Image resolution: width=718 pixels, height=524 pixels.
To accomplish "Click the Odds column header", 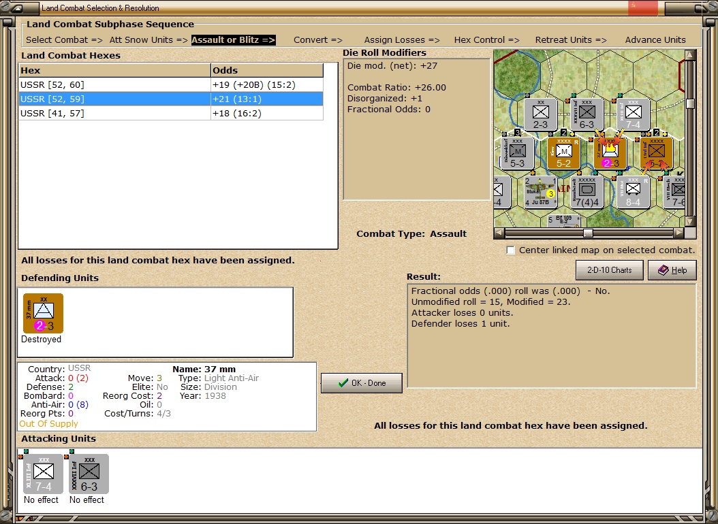I will point(267,70).
